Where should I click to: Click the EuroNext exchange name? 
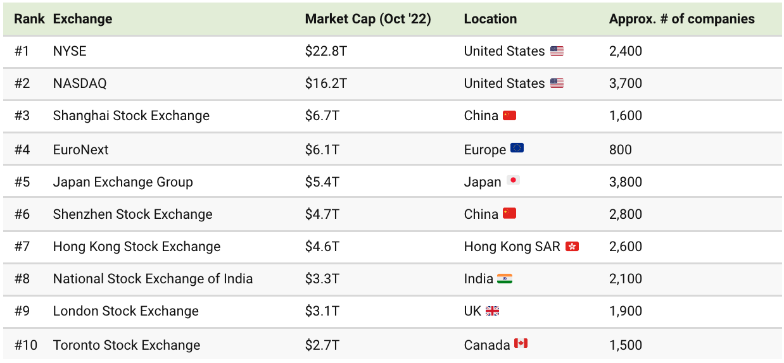click(81, 150)
